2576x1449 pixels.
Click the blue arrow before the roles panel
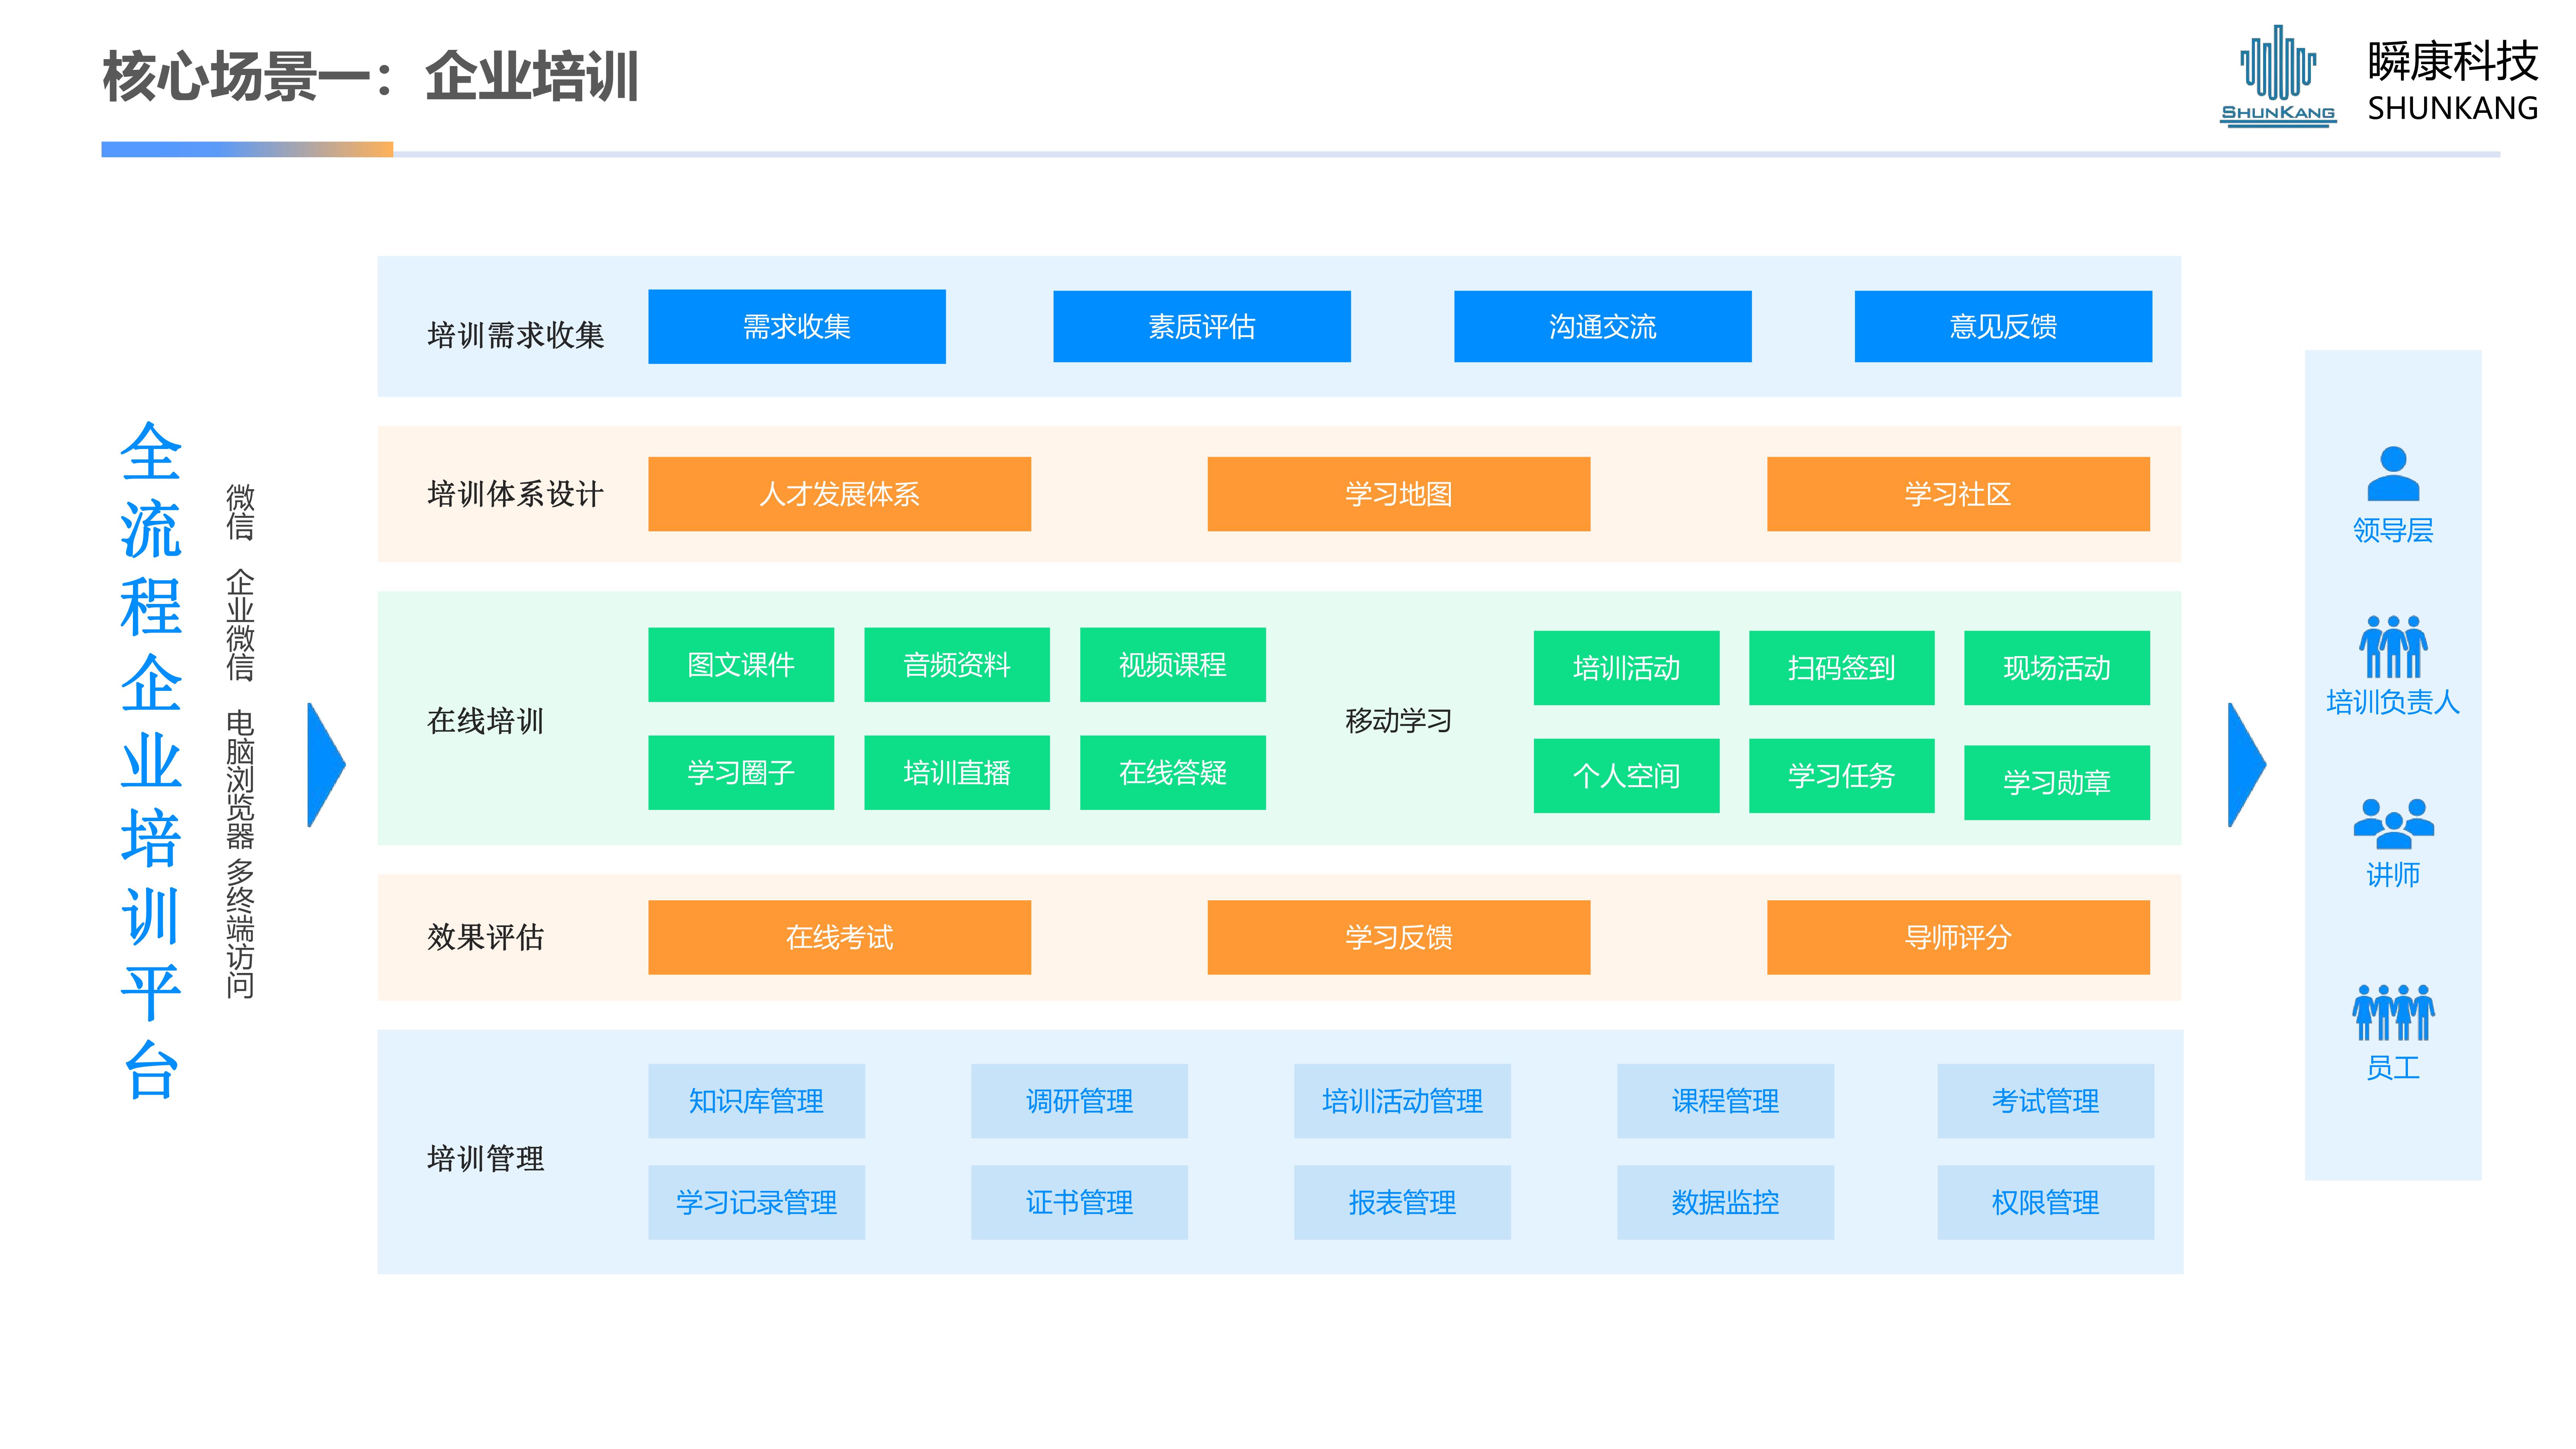2246,765
